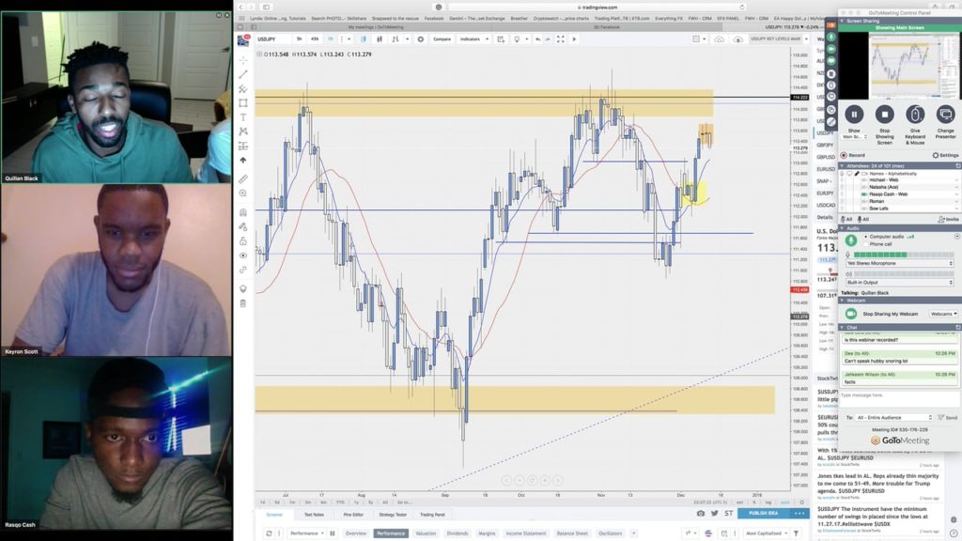Open Facebook bookmark in Safari bar

pos(434,19)
